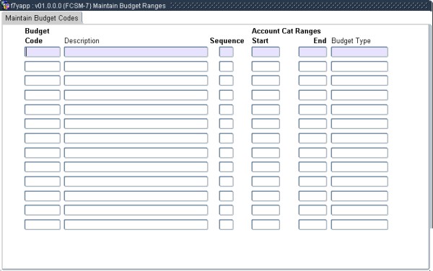Image resolution: width=433 pixels, height=271 pixels.
Task: Select the highlighted first-row End range field
Action: coord(312,52)
